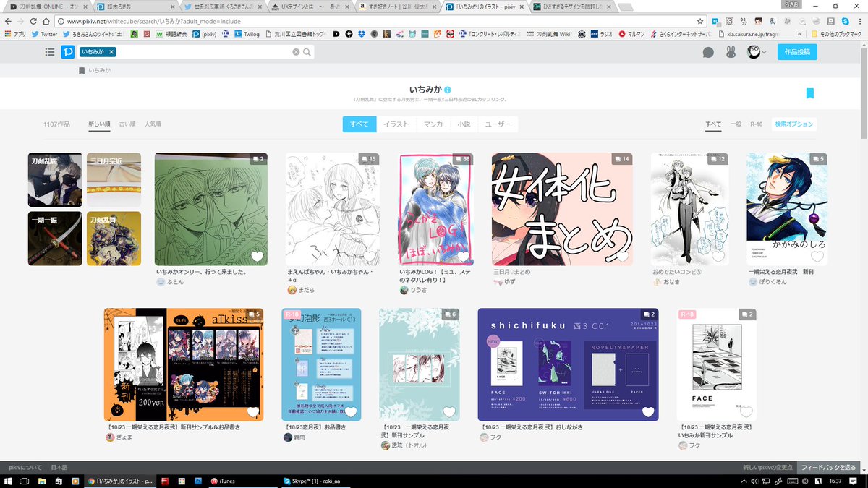Filter to 一般 works only

tap(736, 124)
